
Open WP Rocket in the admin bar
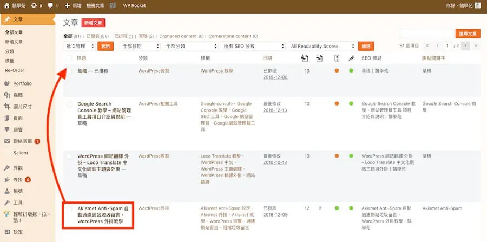click(134, 5)
